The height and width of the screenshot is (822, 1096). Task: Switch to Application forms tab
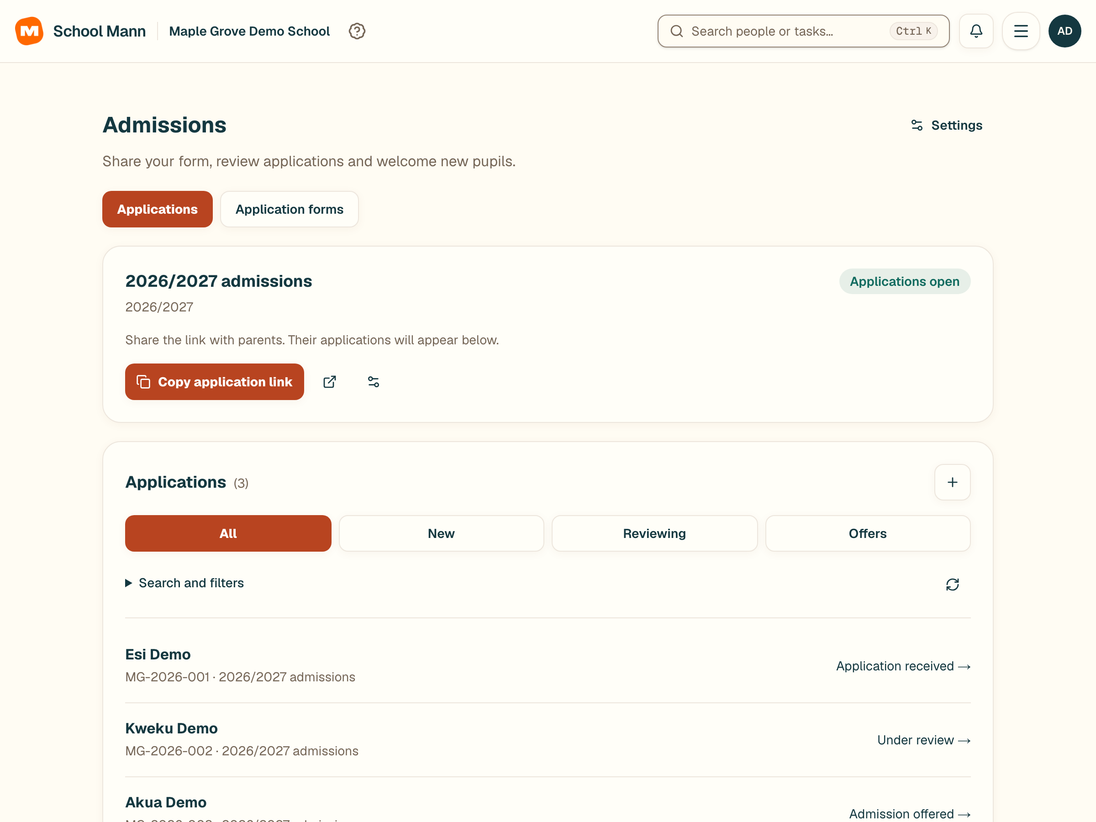[x=290, y=209]
